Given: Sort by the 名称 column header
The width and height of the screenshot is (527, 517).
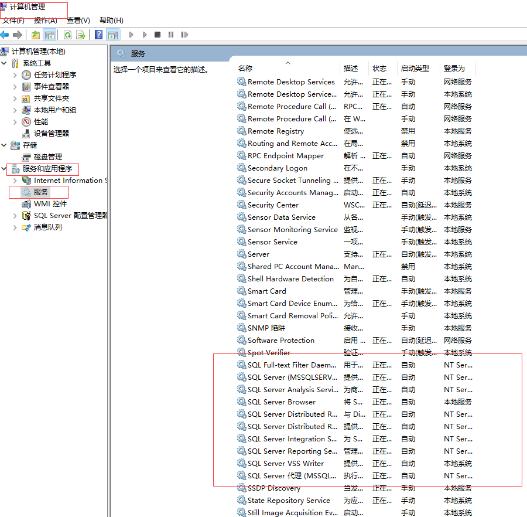Looking at the screenshot, I should pos(288,68).
